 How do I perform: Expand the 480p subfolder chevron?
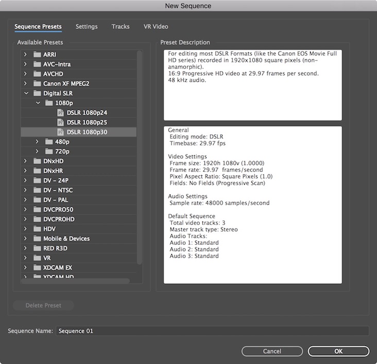tap(37, 141)
